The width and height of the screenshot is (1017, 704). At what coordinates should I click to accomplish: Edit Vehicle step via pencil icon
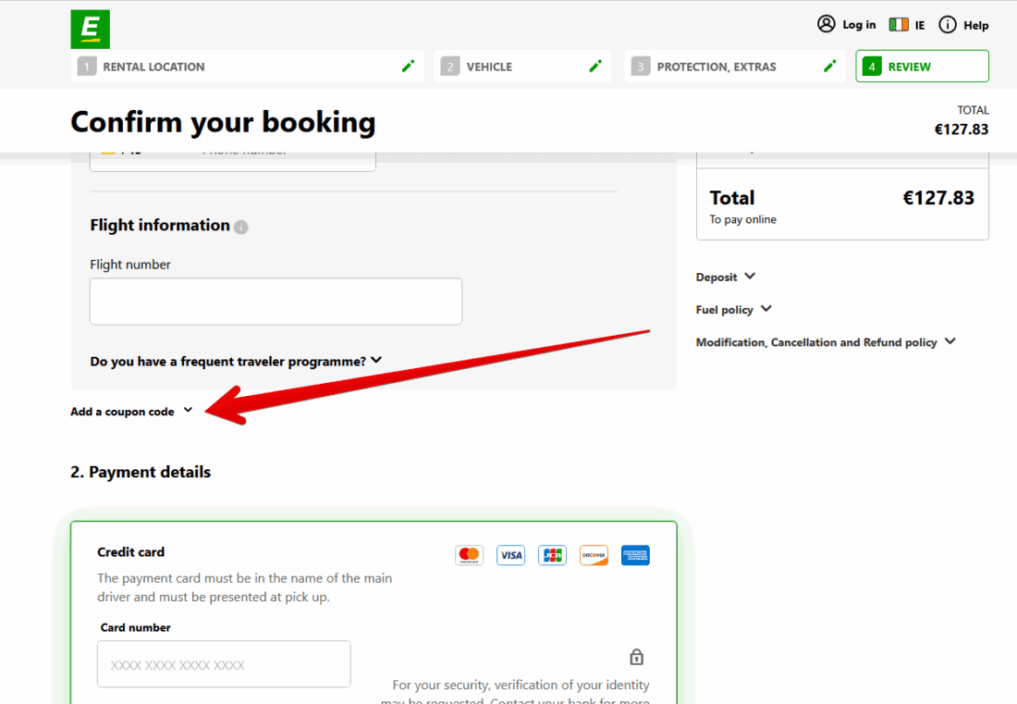pyautogui.click(x=595, y=67)
